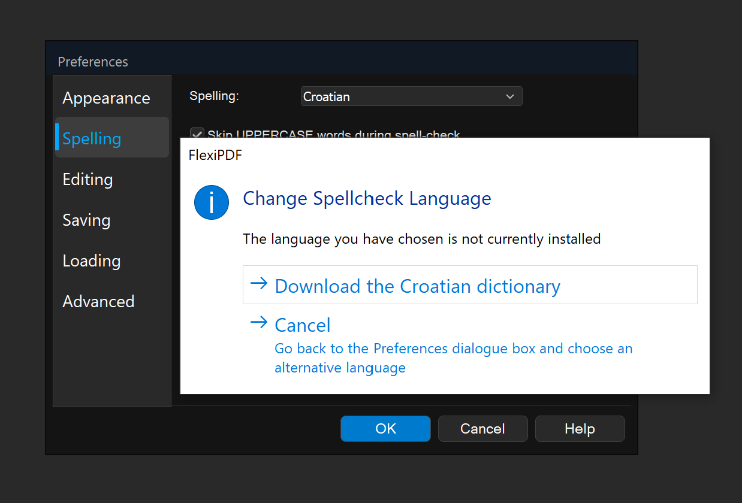The height and width of the screenshot is (503, 742).
Task: Open the Editing preferences section
Action: coord(88,180)
